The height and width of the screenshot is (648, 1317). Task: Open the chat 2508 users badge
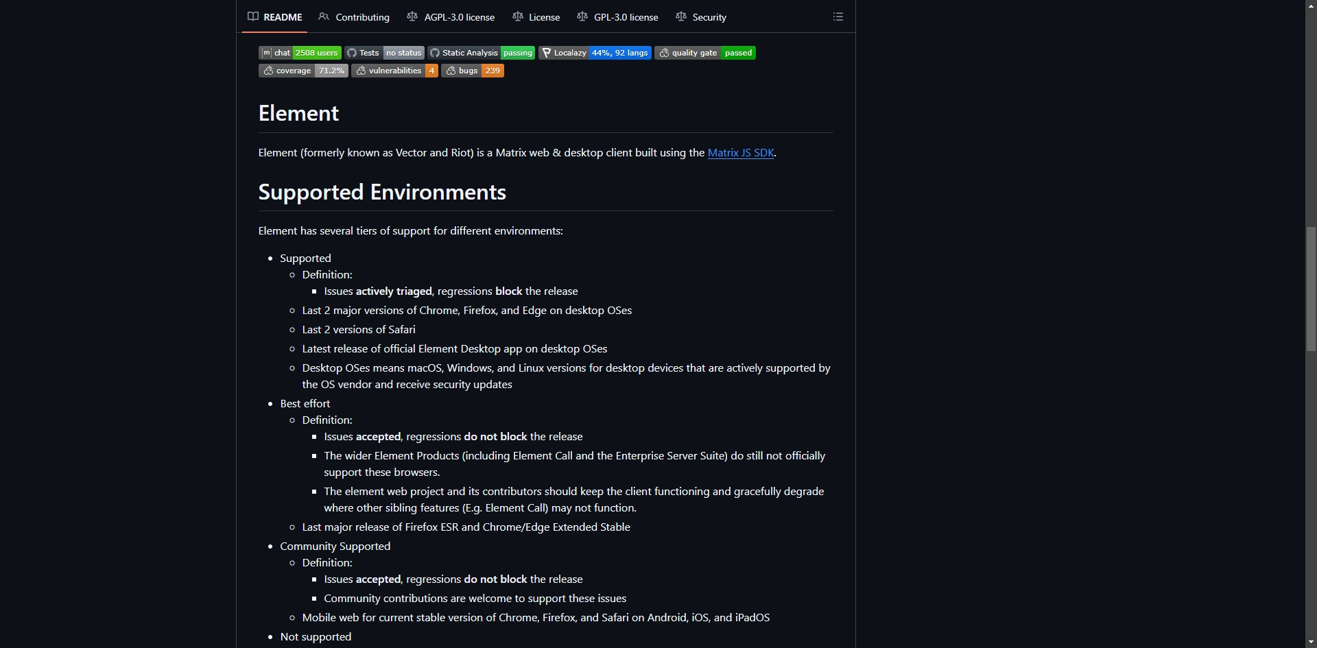(x=300, y=53)
